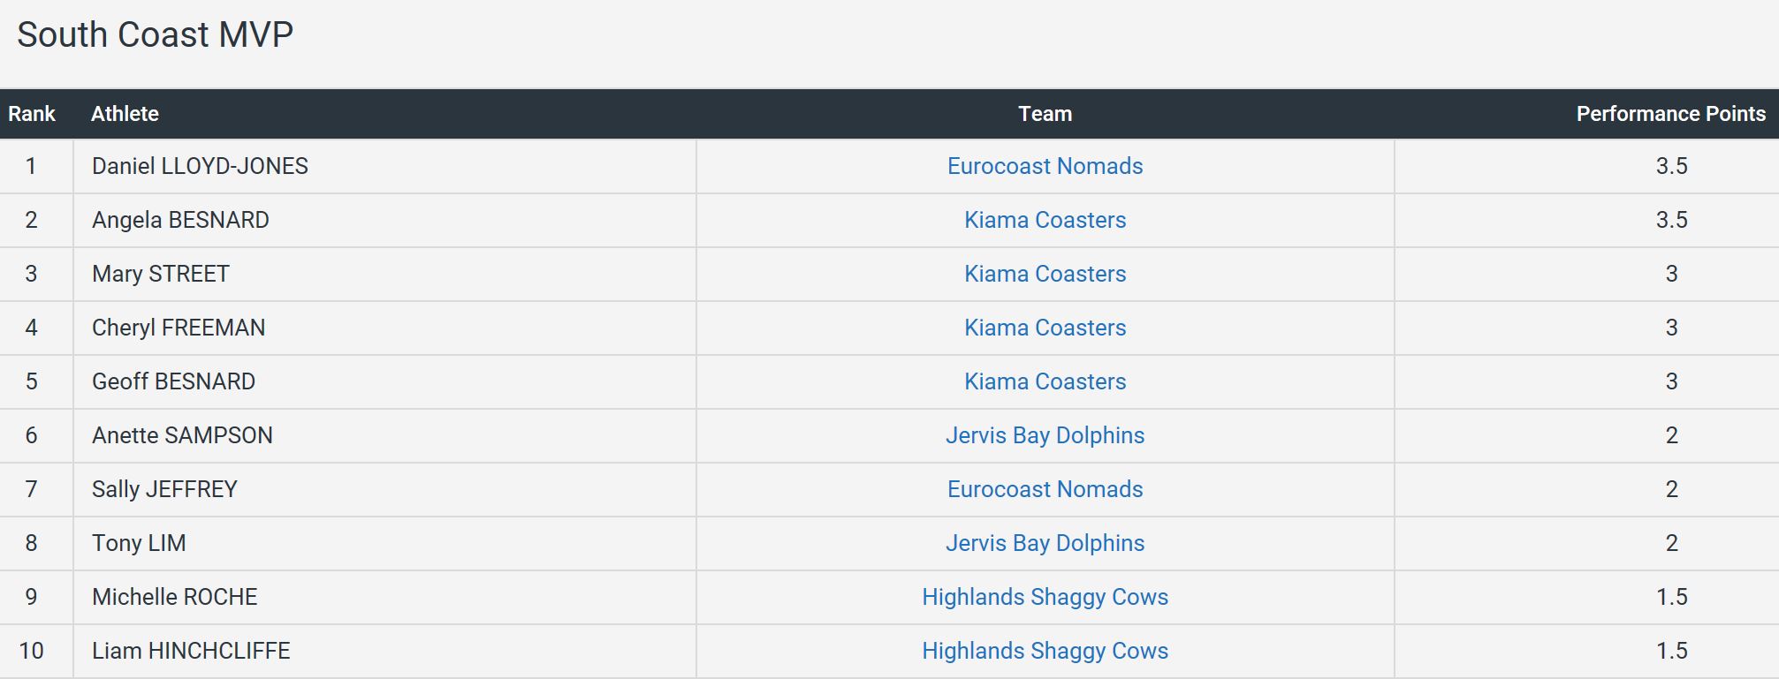Open Jervis Bay Dolphins link for Tony LIM
1779x679 pixels.
(1045, 543)
